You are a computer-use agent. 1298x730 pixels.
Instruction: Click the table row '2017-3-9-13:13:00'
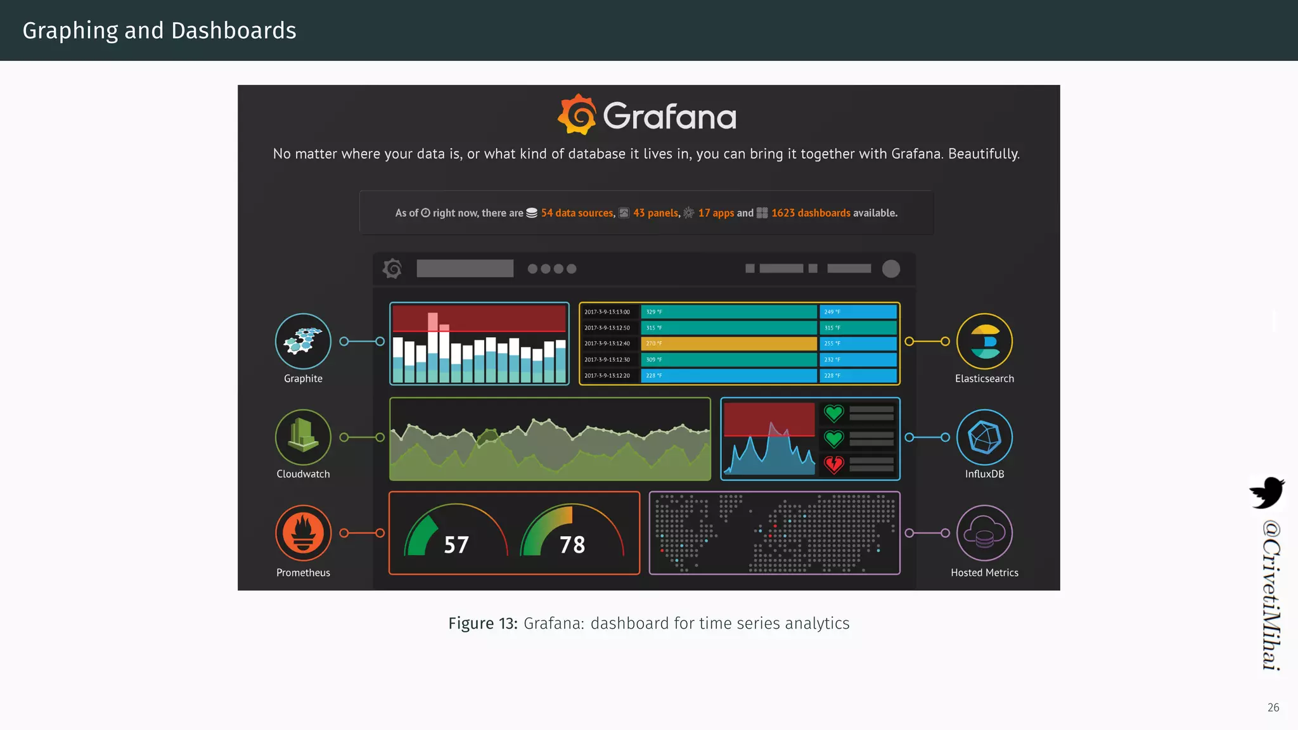tap(740, 312)
